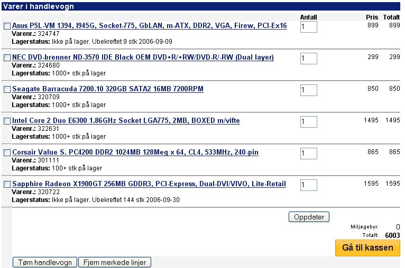This screenshot has height=268, width=405.
Task: Click item number 324747
Action: pos(49,34)
